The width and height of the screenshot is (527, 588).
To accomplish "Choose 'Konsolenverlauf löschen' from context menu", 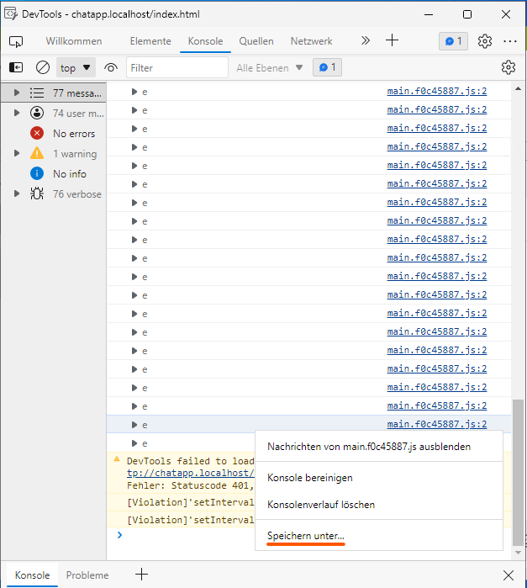I will (x=321, y=505).
